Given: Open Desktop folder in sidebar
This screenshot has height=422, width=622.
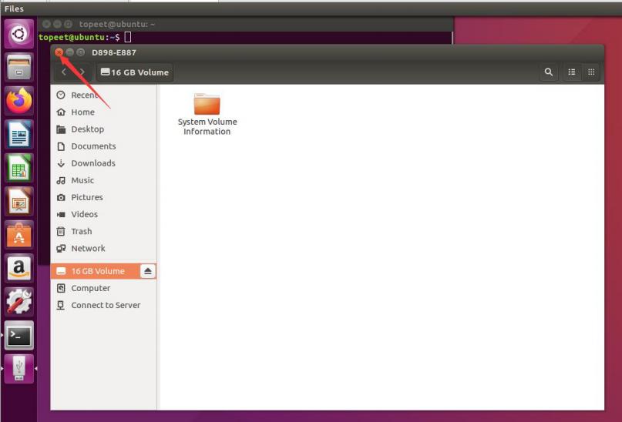Looking at the screenshot, I should 103,129.
